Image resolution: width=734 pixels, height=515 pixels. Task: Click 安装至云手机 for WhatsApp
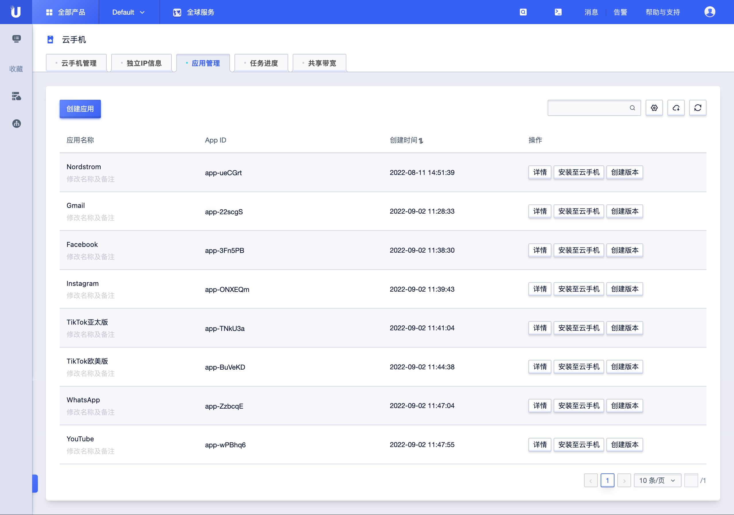click(x=579, y=406)
